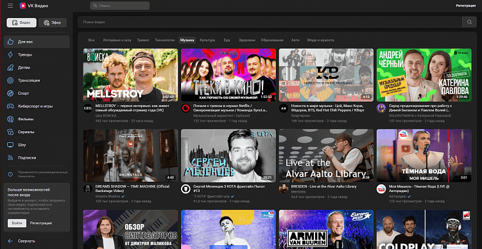482x249 pixels.
Task: Click Регистрация in the top-right corner
Action: click(466, 6)
